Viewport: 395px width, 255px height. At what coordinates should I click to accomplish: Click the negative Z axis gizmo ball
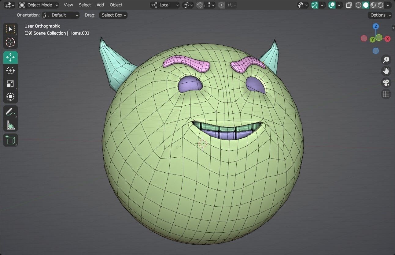(376, 51)
